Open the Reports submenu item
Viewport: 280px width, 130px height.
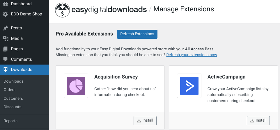[x=10, y=121]
